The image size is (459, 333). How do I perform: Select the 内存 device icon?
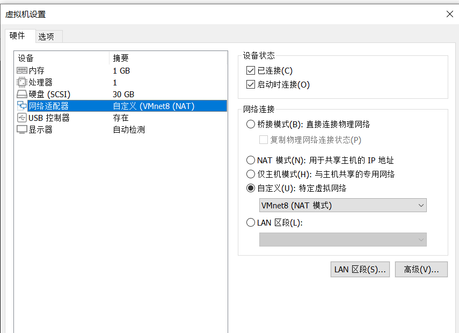click(x=21, y=70)
